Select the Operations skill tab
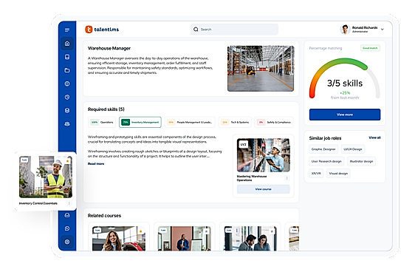Image resolution: width=401 pixels, height=272 pixels. coord(102,122)
